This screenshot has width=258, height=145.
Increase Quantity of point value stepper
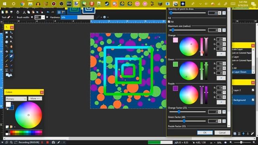coord(220,12)
